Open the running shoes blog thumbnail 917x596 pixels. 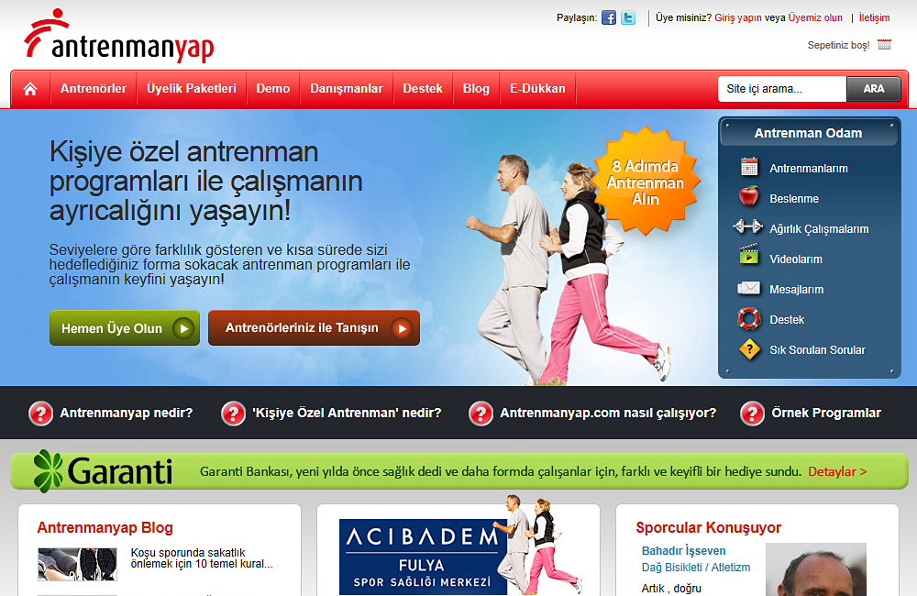[77, 565]
